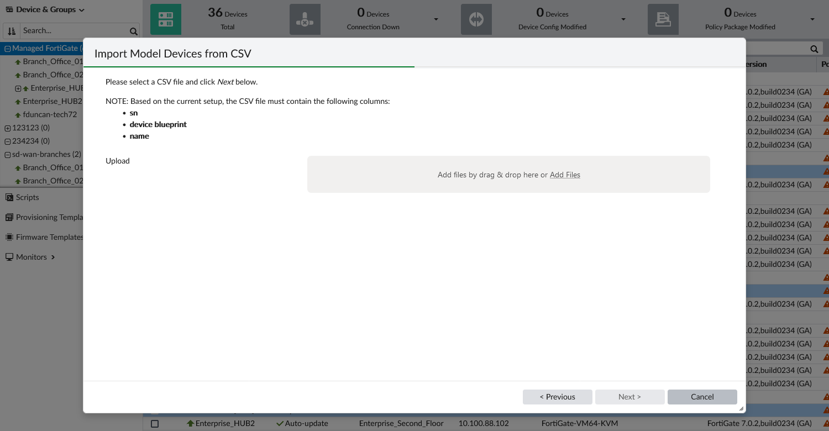Click the Monitors screen icon
Screen dimensions: 829x431
(x=9, y=257)
